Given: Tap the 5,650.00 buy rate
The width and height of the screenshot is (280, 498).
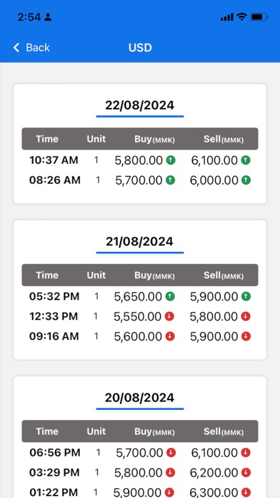Looking at the screenshot, I should click(138, 297).
